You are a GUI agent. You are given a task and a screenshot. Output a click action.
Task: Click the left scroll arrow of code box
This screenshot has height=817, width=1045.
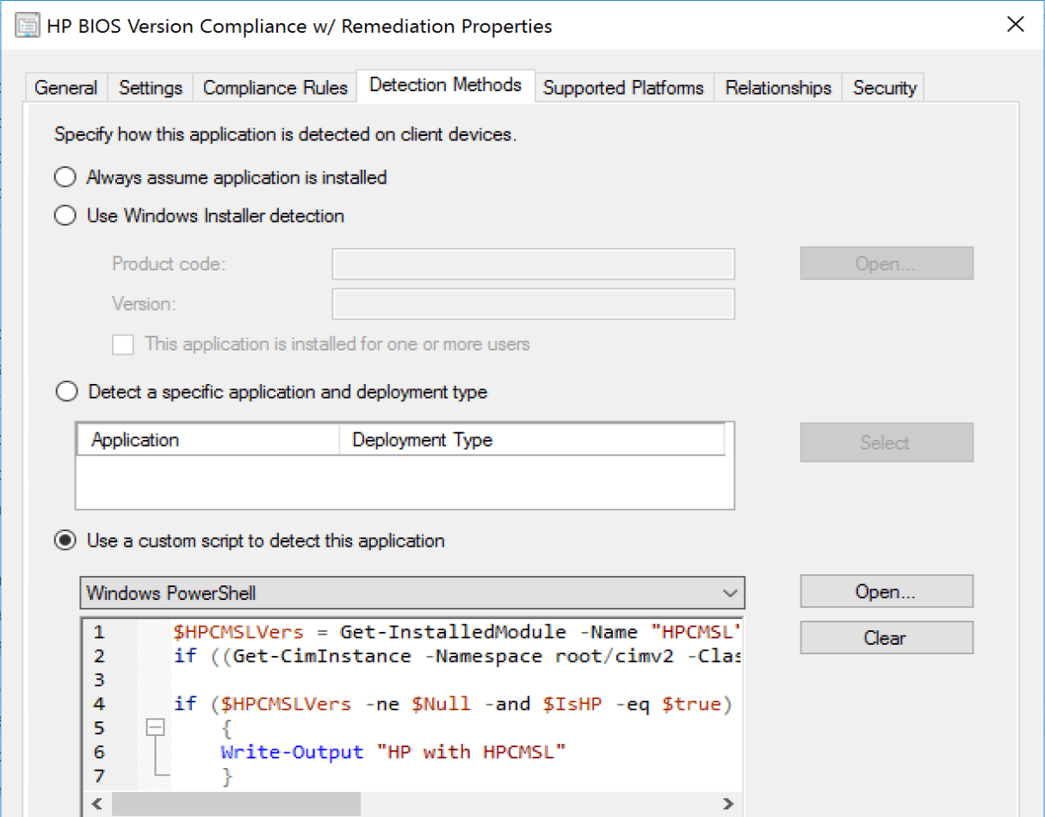pyautogui.click(x=96, y=804)
